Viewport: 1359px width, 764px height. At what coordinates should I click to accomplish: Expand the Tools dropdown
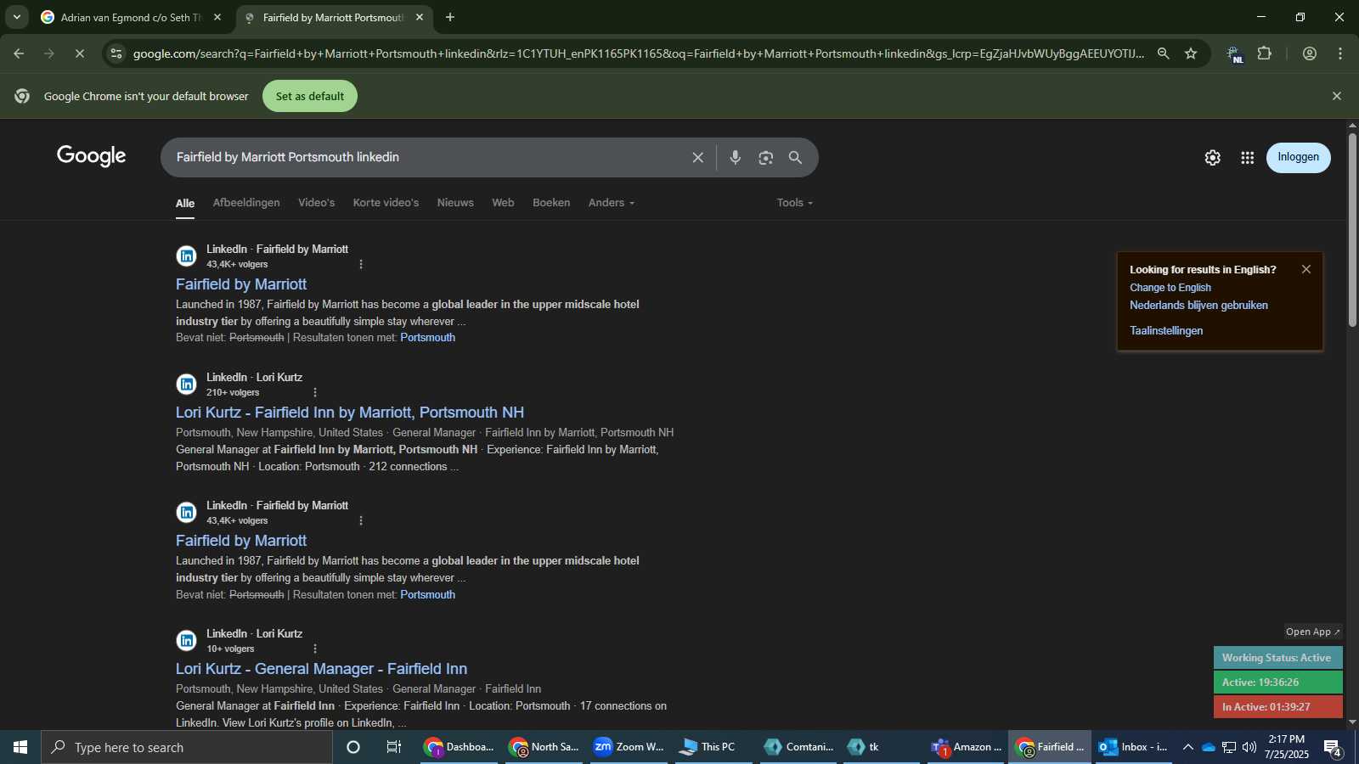point(795,203)
